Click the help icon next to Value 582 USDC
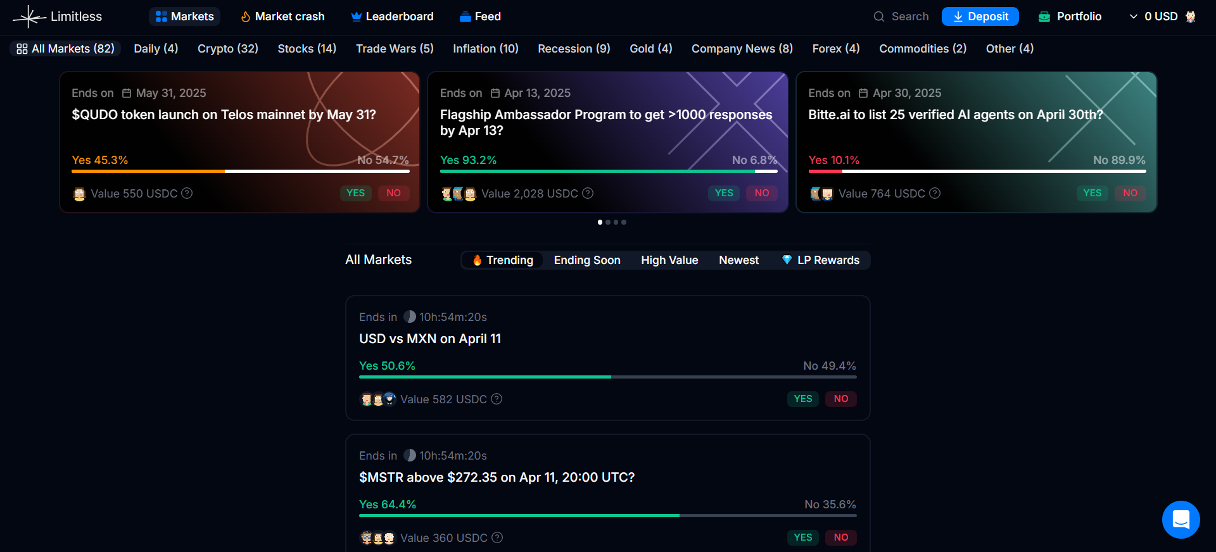This screenshot has height=552, width=1216. click(497, 399)
